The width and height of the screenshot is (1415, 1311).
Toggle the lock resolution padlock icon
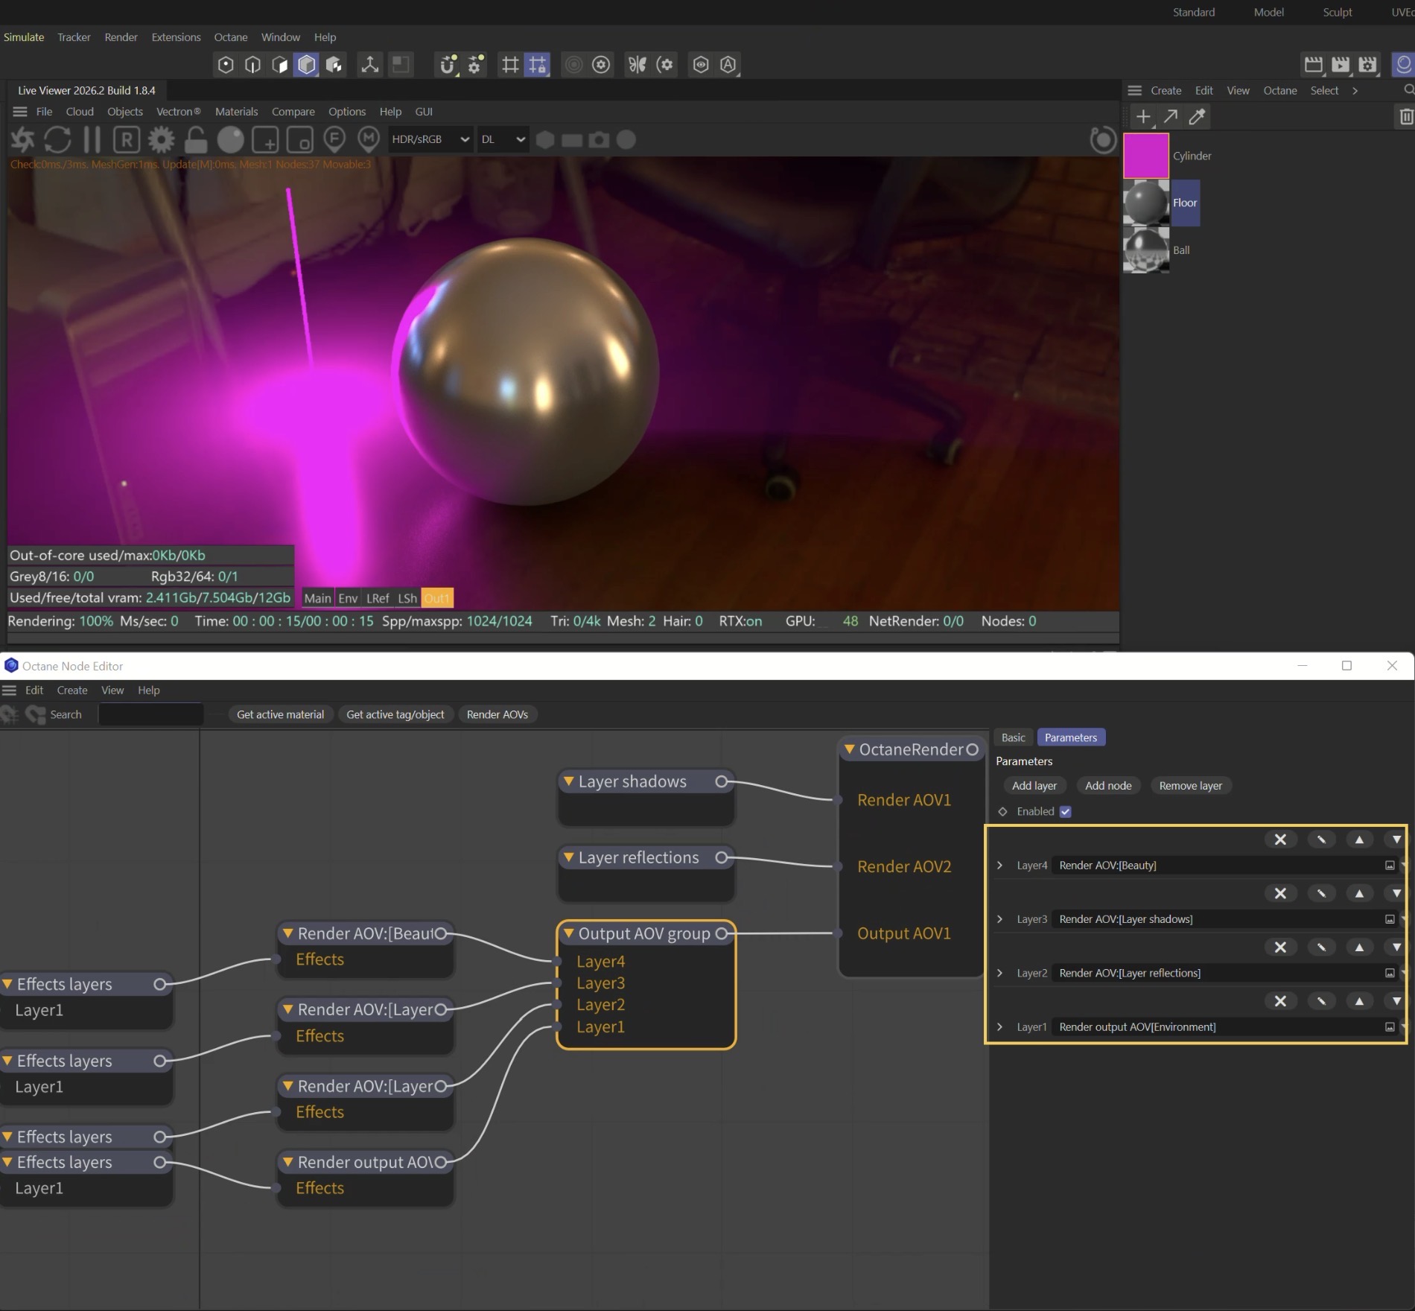[x=196, y=139]
